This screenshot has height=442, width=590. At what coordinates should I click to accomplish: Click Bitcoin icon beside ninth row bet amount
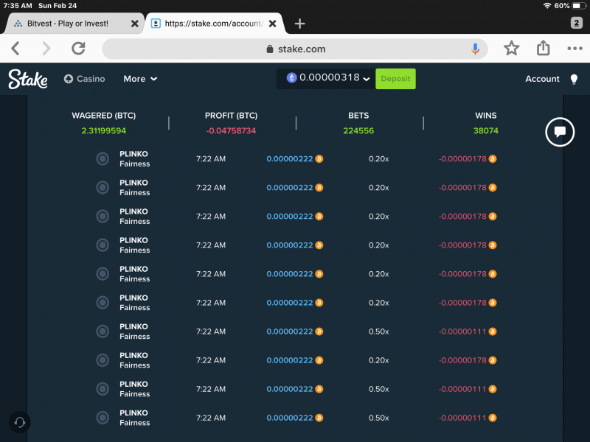[319, 389]
